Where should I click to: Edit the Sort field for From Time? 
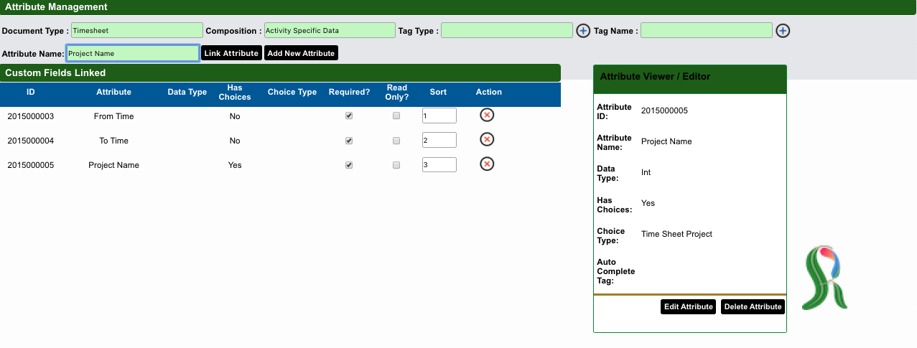(439, 116)
